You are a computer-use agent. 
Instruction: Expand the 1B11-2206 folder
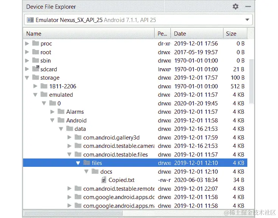tap(35, 86)
